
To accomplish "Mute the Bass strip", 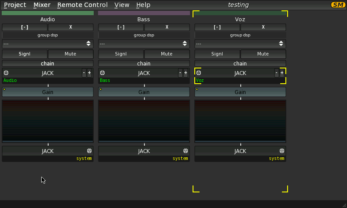I will pos(167,54).
